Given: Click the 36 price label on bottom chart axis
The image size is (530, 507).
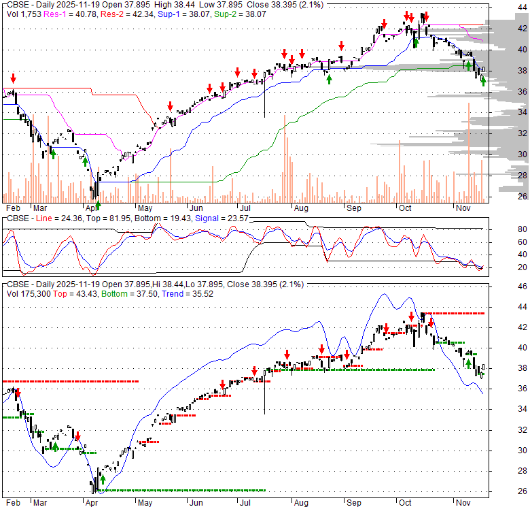Looking at the screenshot, I should (523, 389).
